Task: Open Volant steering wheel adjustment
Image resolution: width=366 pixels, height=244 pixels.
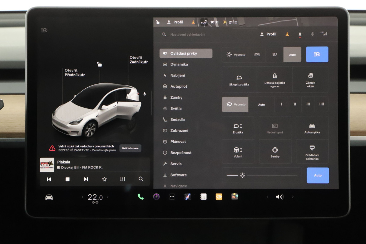Action: click(x=238, y=152)
